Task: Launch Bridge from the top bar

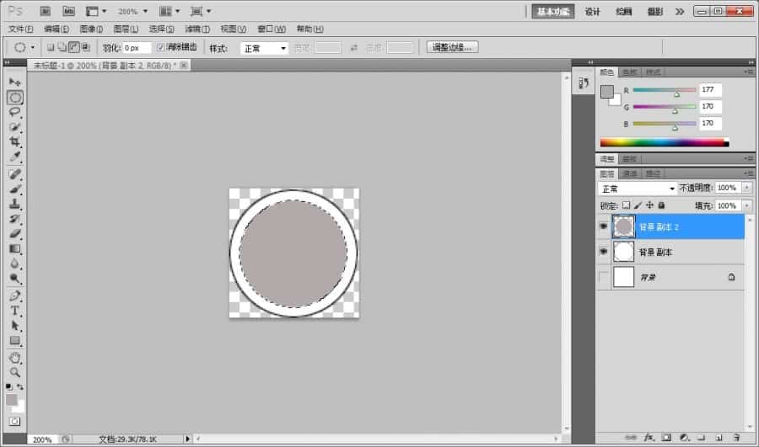Action: 46,12
